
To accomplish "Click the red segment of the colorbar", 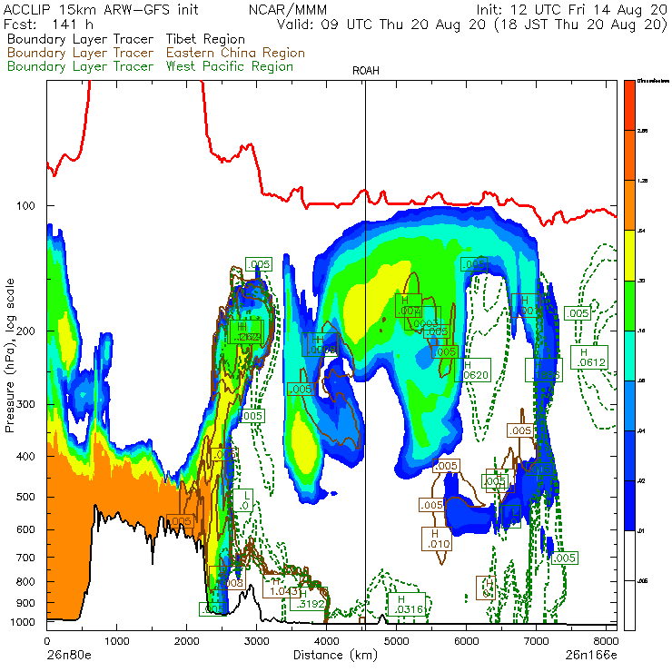I will (x=629, y=105).
